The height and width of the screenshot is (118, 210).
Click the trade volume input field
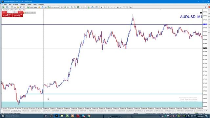pos(12,12)
